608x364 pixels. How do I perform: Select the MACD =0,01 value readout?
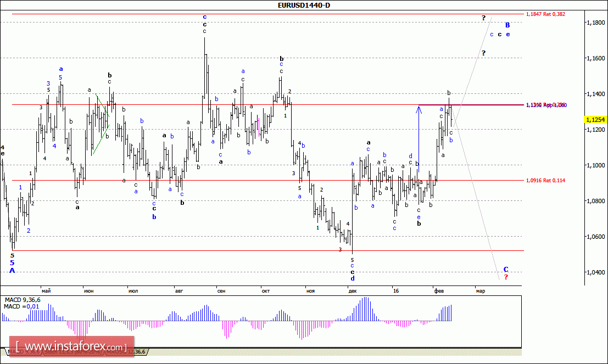(20, 307)
